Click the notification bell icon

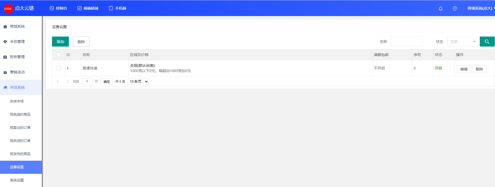point(441,8)
